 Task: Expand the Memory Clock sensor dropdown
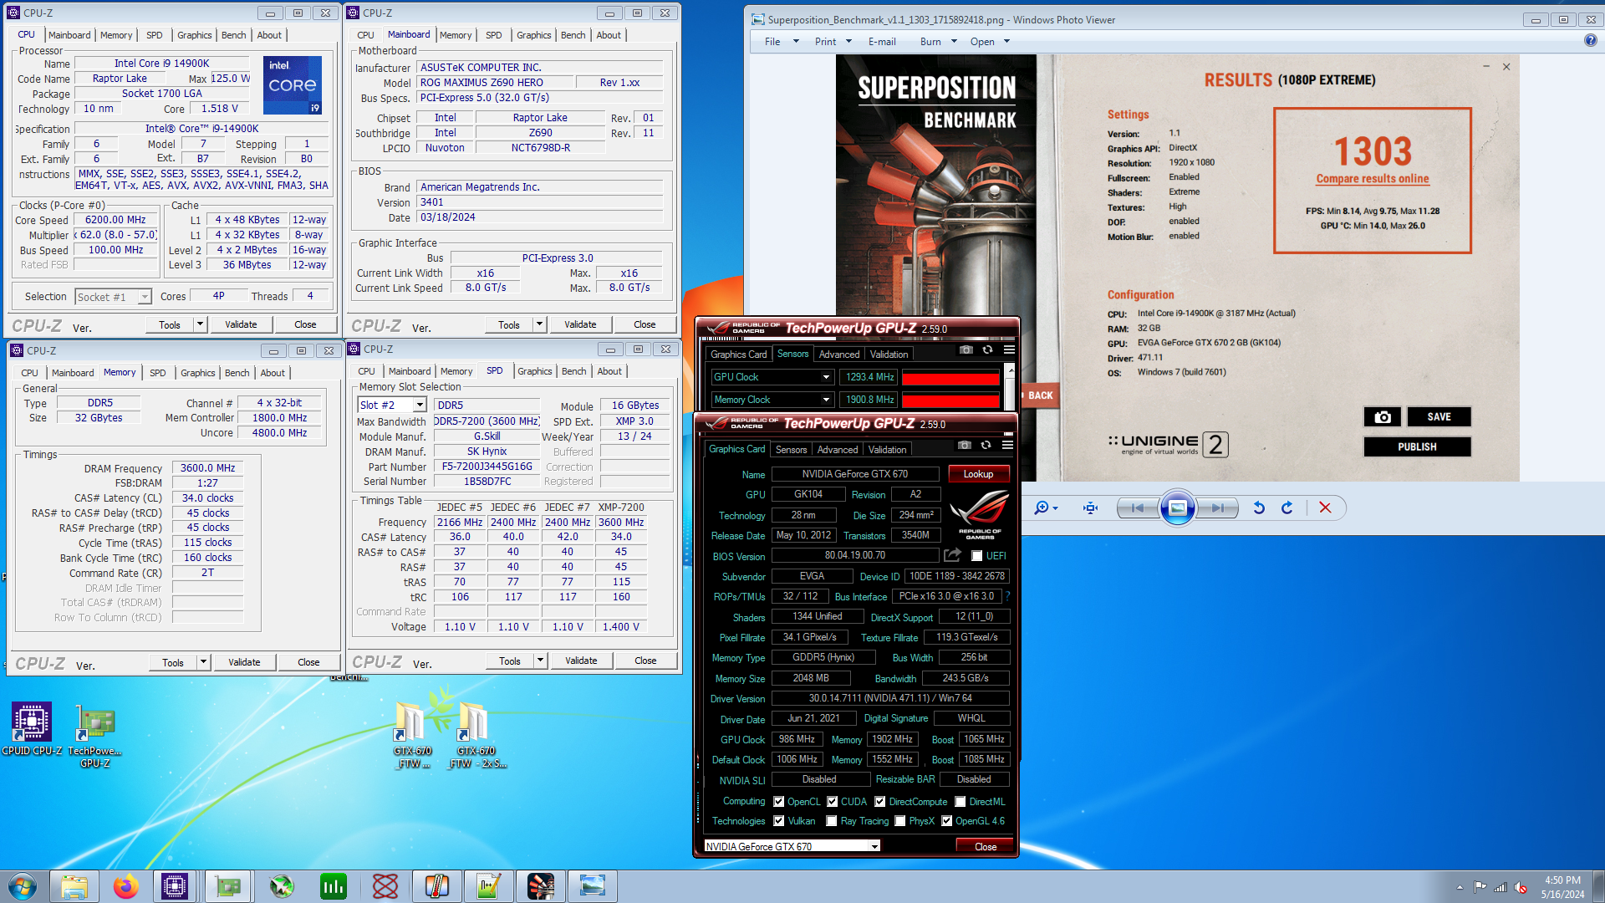825,400
